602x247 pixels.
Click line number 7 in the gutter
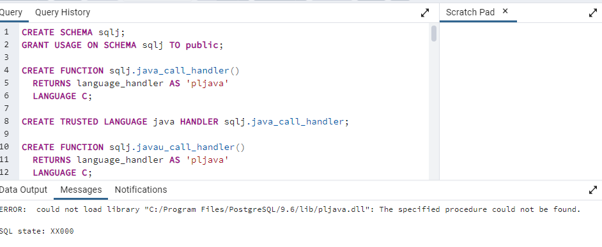(x=6, y=109)
